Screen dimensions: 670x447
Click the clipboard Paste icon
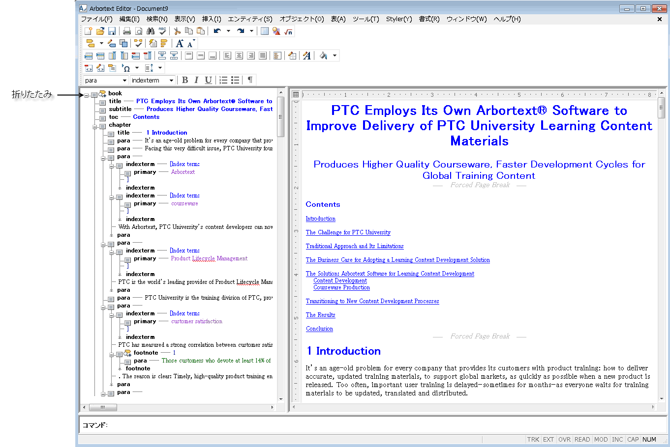[201, 31]
